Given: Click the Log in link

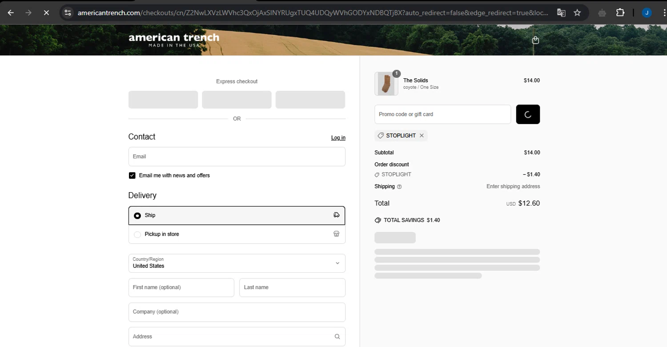Looking at the screenshot, I should [338, 138].
